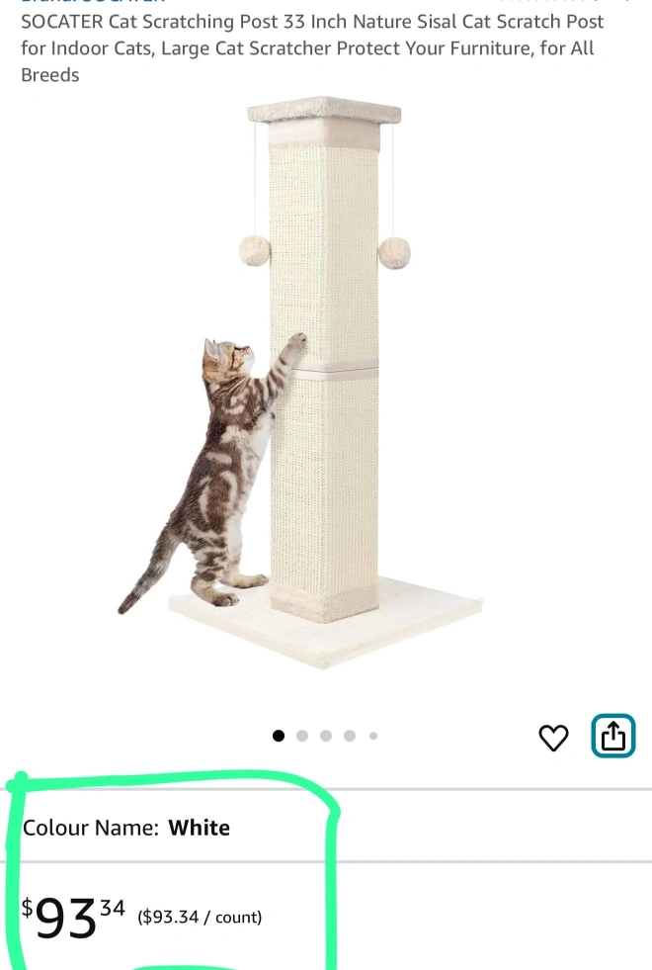Image resolution: width=652 pixels, height=970 pixels.
Task: Open the scratching post product image
Action: point(301,383)
